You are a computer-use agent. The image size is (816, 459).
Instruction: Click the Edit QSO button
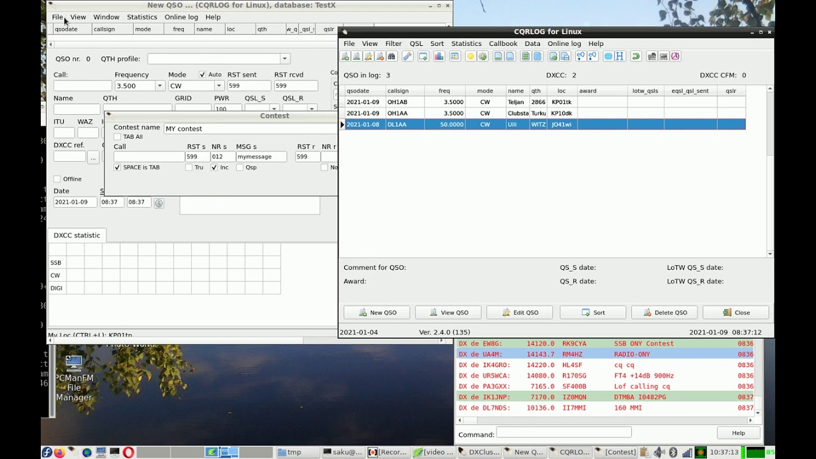pyautogui.click(x=520, y=312)
